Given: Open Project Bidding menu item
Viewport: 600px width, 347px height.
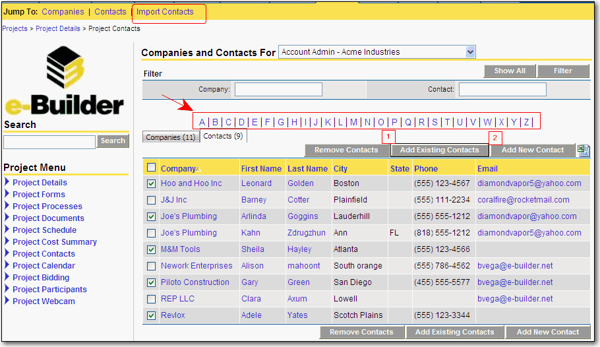Looking at the screenshot, I should coord(41,277).
